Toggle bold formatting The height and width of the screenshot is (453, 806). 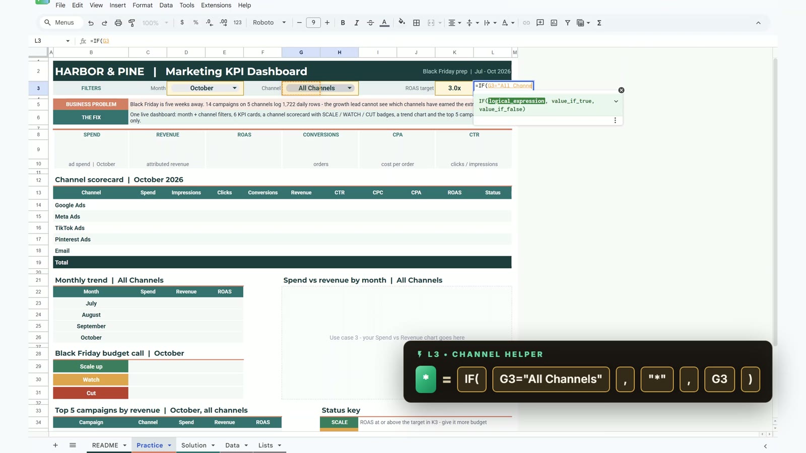(x=343, y=23)
